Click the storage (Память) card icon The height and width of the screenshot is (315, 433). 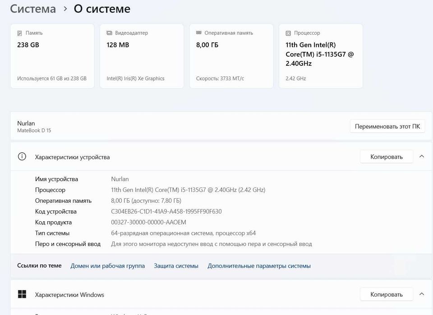pyautogui.click(x=19, y=33)
